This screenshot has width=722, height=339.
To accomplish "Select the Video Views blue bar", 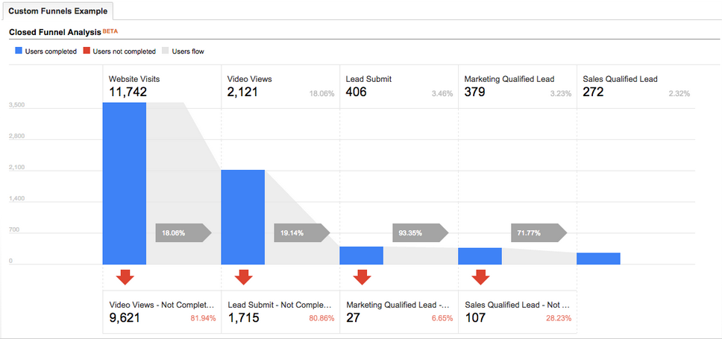I will [x=243, y=217].
